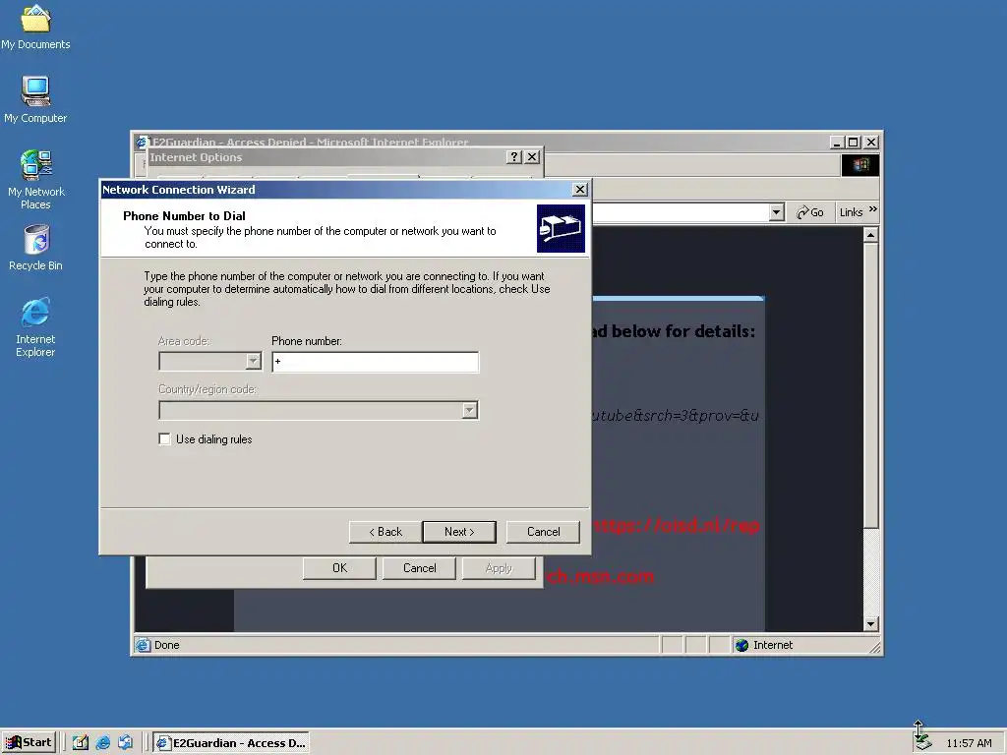Click the IE vertical scrollbar thumb
The height and width of the screenshot is (755, 1007).
(x=871, y=385)
